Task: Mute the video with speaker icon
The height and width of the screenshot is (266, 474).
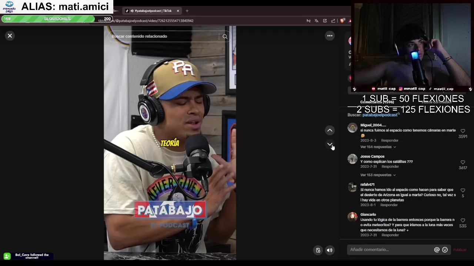Action: 330,250
